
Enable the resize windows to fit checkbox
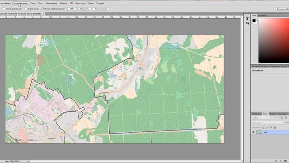click(4, 9)
